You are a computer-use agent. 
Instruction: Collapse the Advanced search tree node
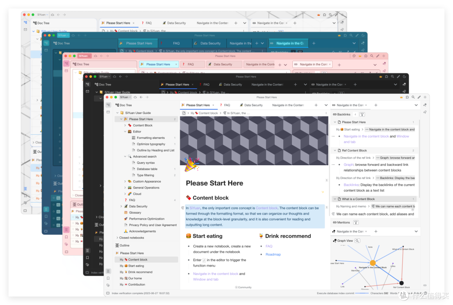(125, 156)
